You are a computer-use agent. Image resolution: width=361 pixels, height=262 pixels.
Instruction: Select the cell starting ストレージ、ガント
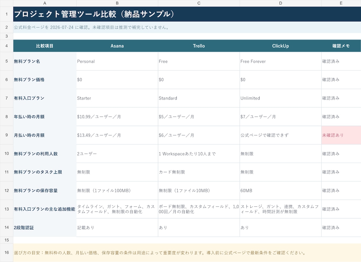coord(281,209)
